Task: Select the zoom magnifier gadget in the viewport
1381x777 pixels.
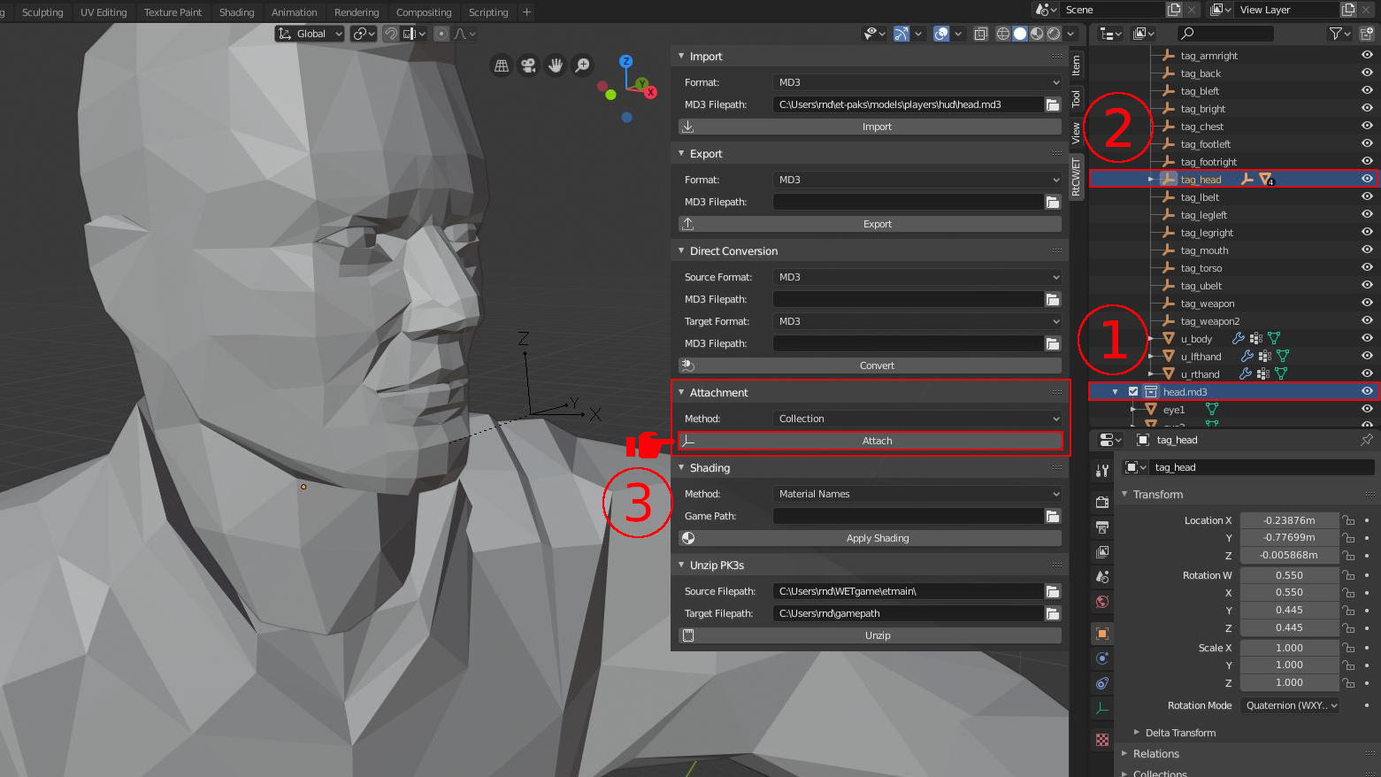Action: [582, 65]
